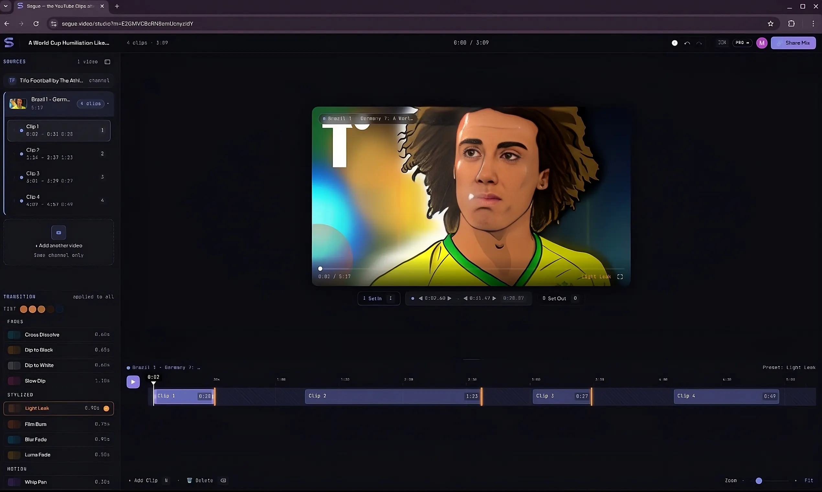Viewport: 822px width, 492px height.
Task: Click the Blur Fade transition preview icon
Action: 14,439
